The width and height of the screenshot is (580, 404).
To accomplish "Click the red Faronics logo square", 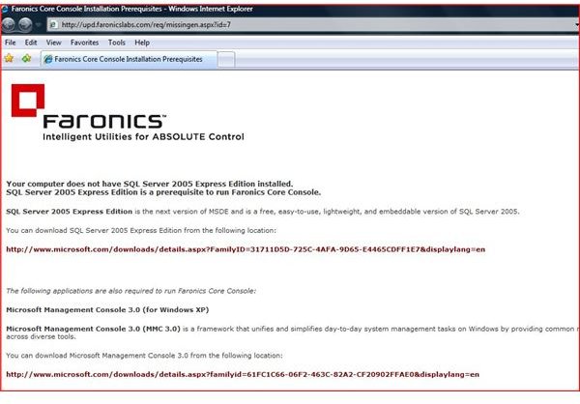I will [28, 101].
